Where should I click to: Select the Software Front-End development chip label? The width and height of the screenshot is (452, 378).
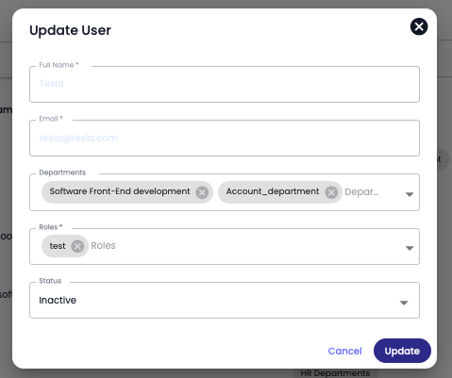coord(120,191)
